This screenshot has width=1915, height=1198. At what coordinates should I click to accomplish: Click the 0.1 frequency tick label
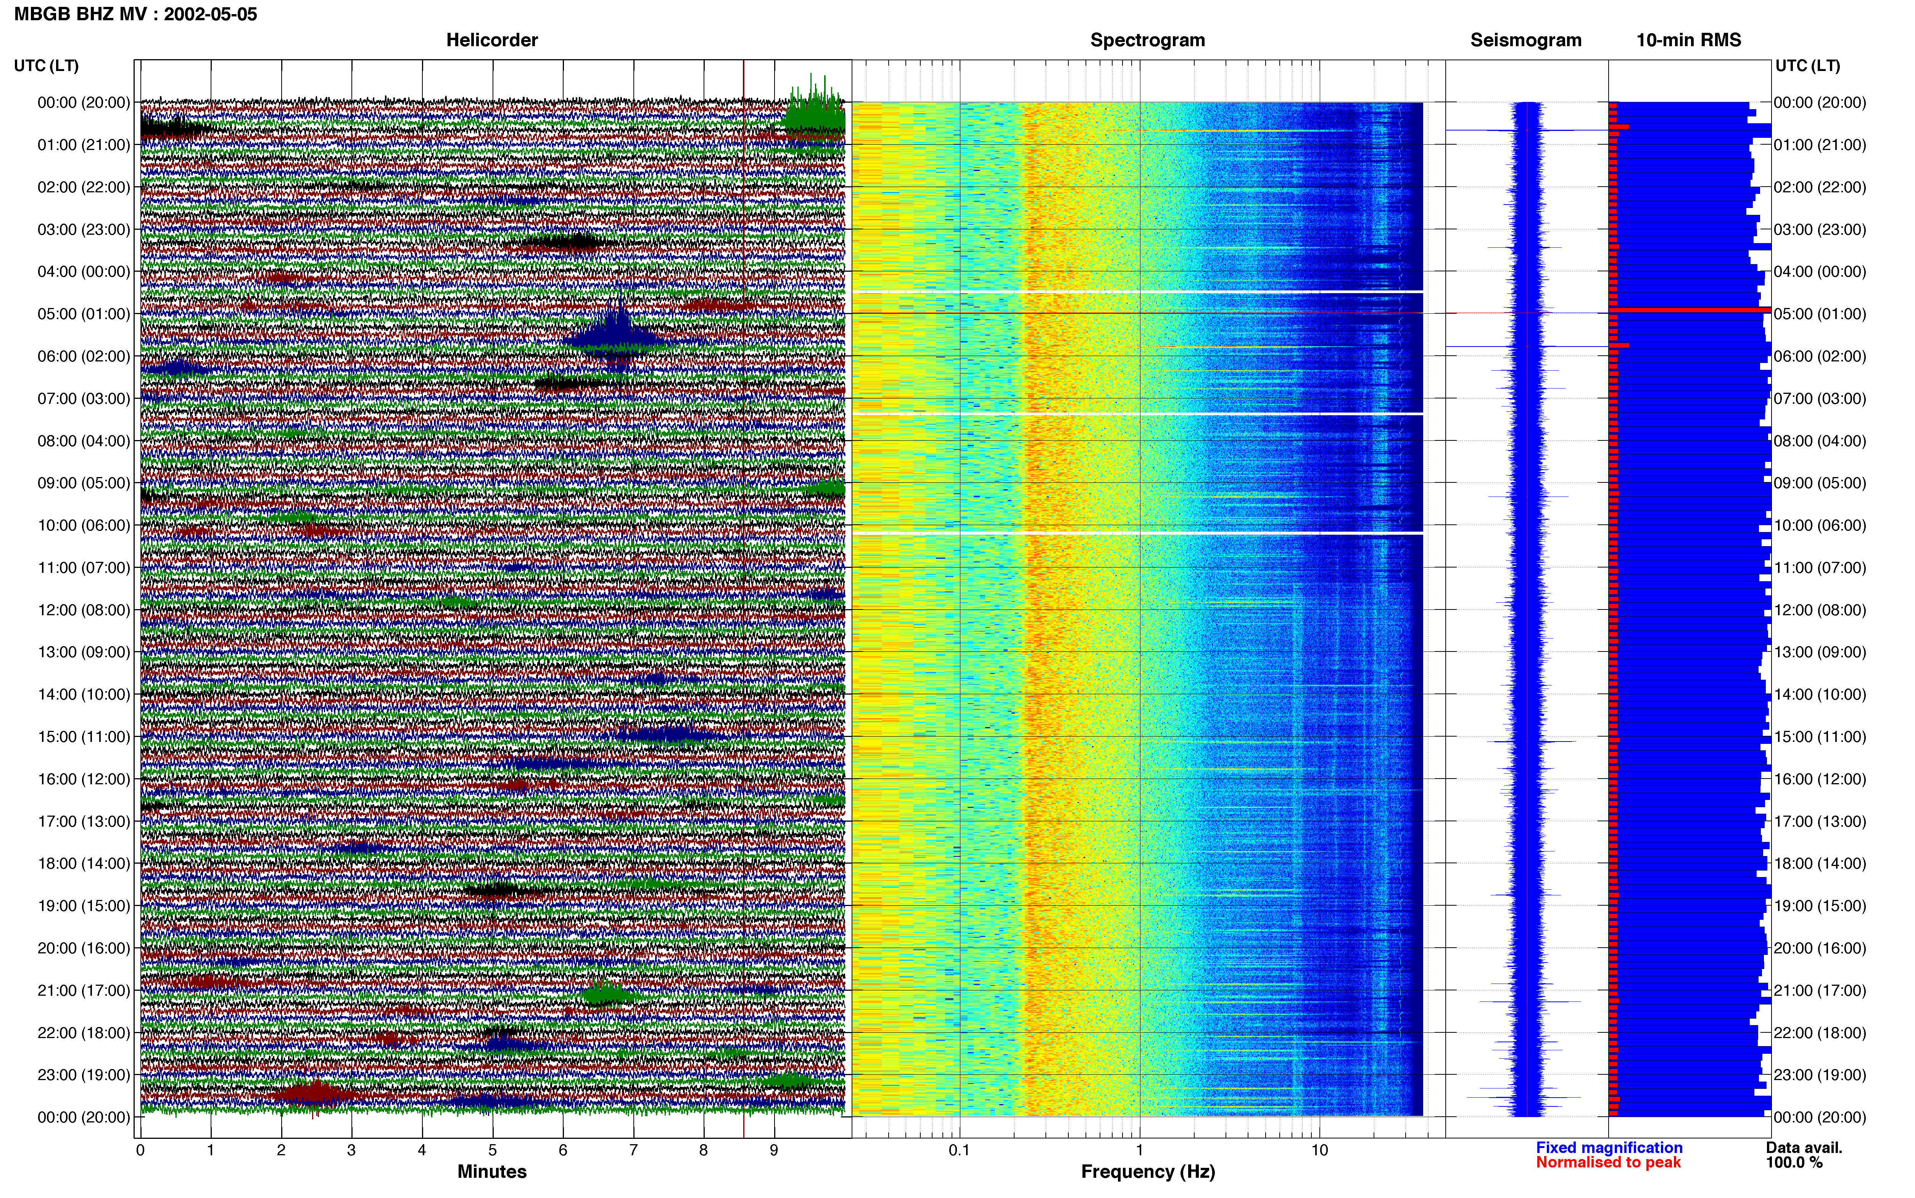tap(959, 1150)
